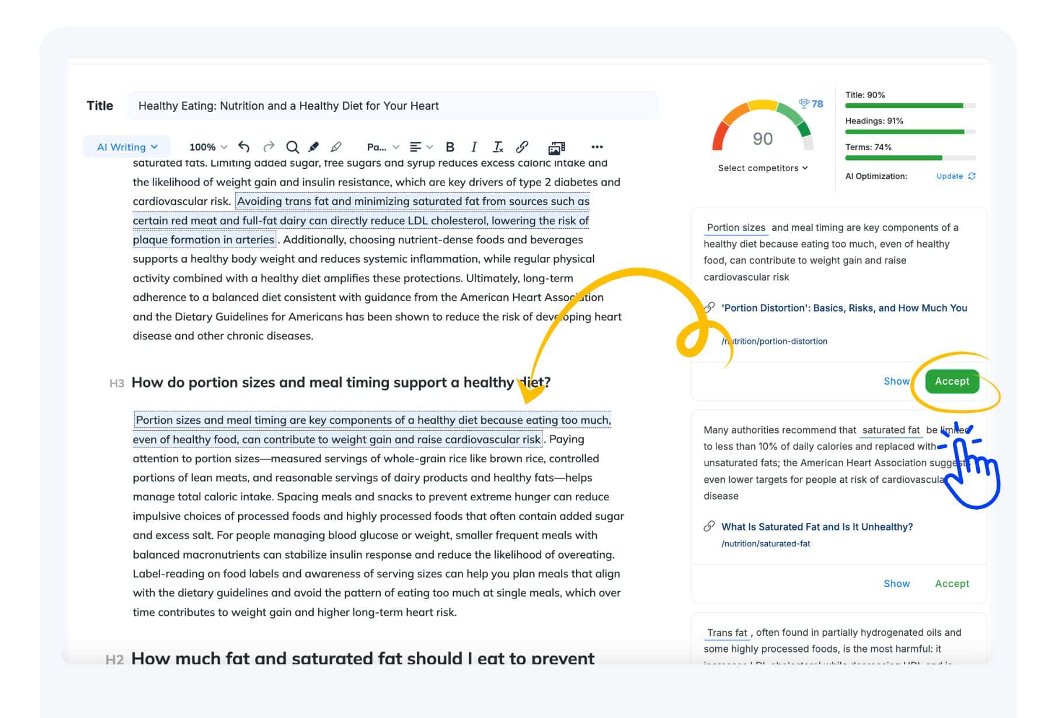1051x718 pixels.
Task: Click the /nutrition/portion-distortion URL
Action: tap(774, 341)
